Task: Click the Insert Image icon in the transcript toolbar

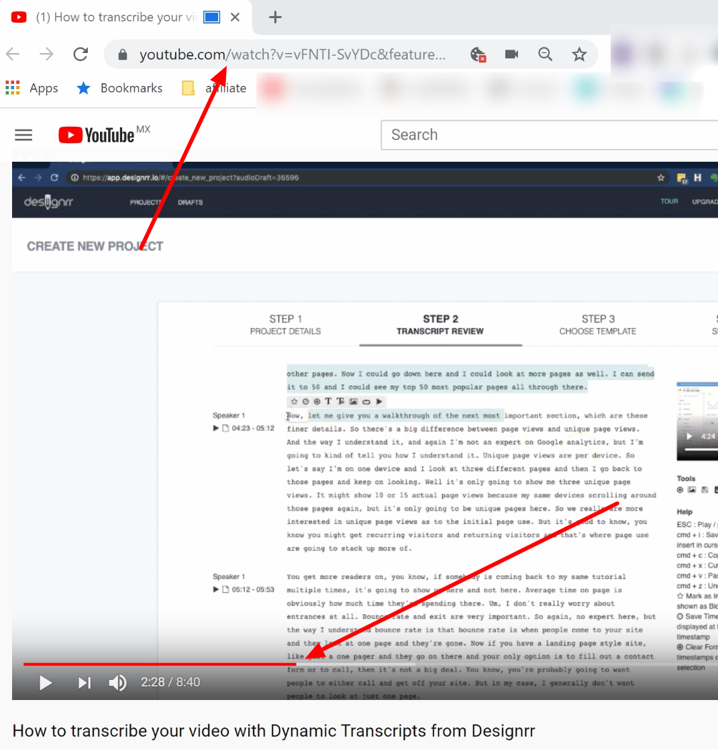Action: [x=354, y=401]
